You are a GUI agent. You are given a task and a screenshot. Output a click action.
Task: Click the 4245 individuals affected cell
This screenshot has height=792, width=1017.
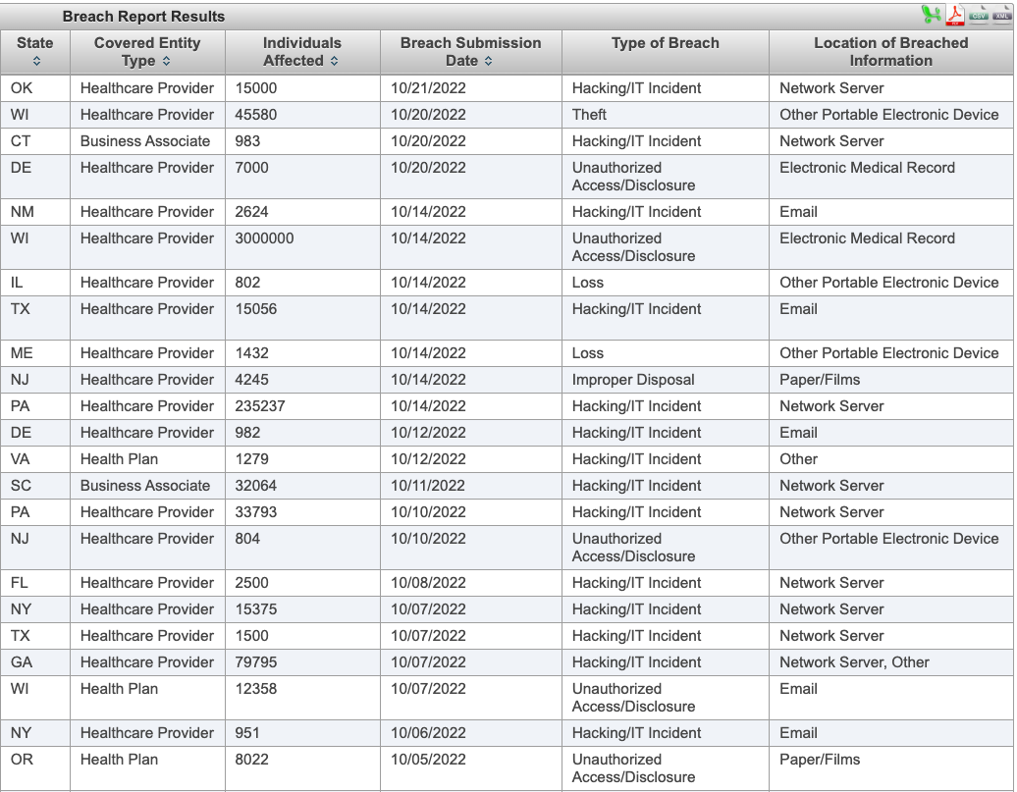(x=303, y=380)
